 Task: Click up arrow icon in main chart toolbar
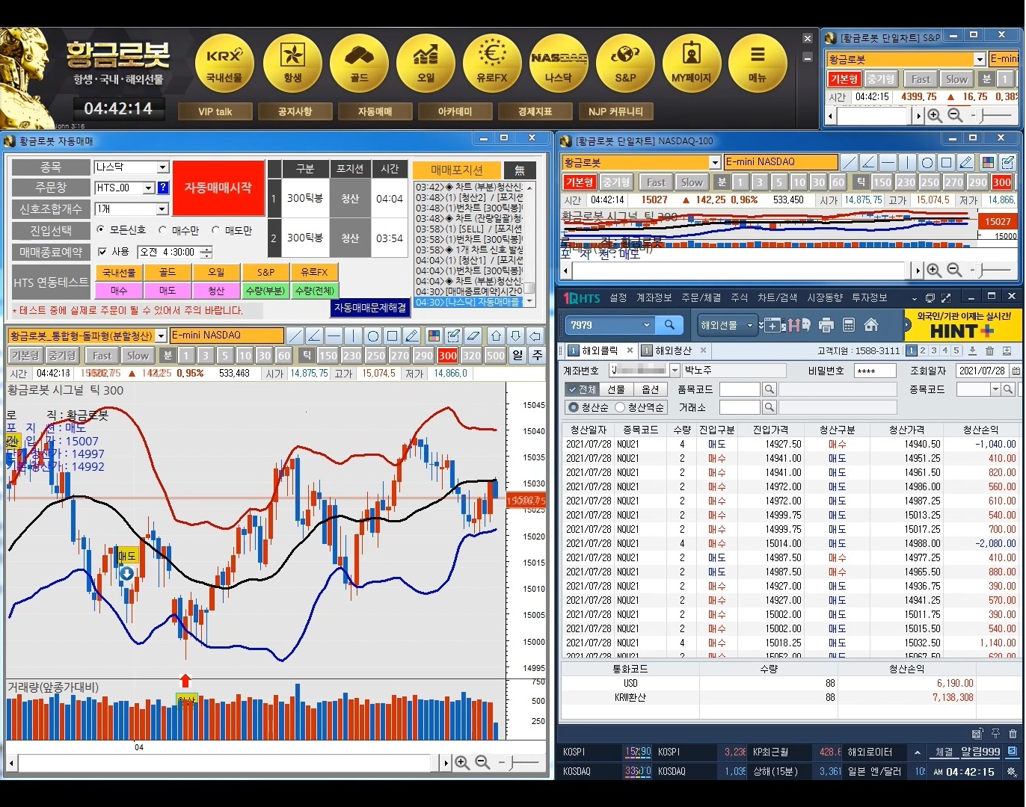pos(496,336)
